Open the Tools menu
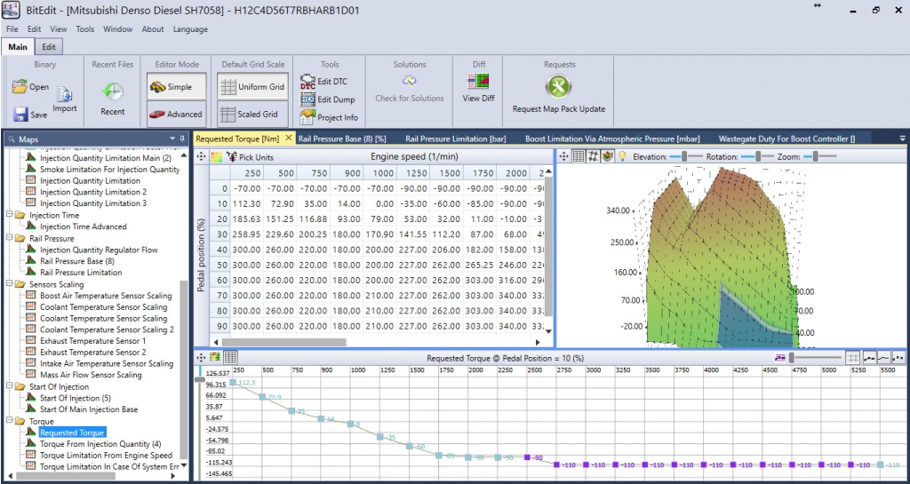 84,29
